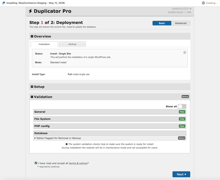Click the 'Full install single site' text
The width and height of the screenshot is (220, 180).
coord(79,74)
